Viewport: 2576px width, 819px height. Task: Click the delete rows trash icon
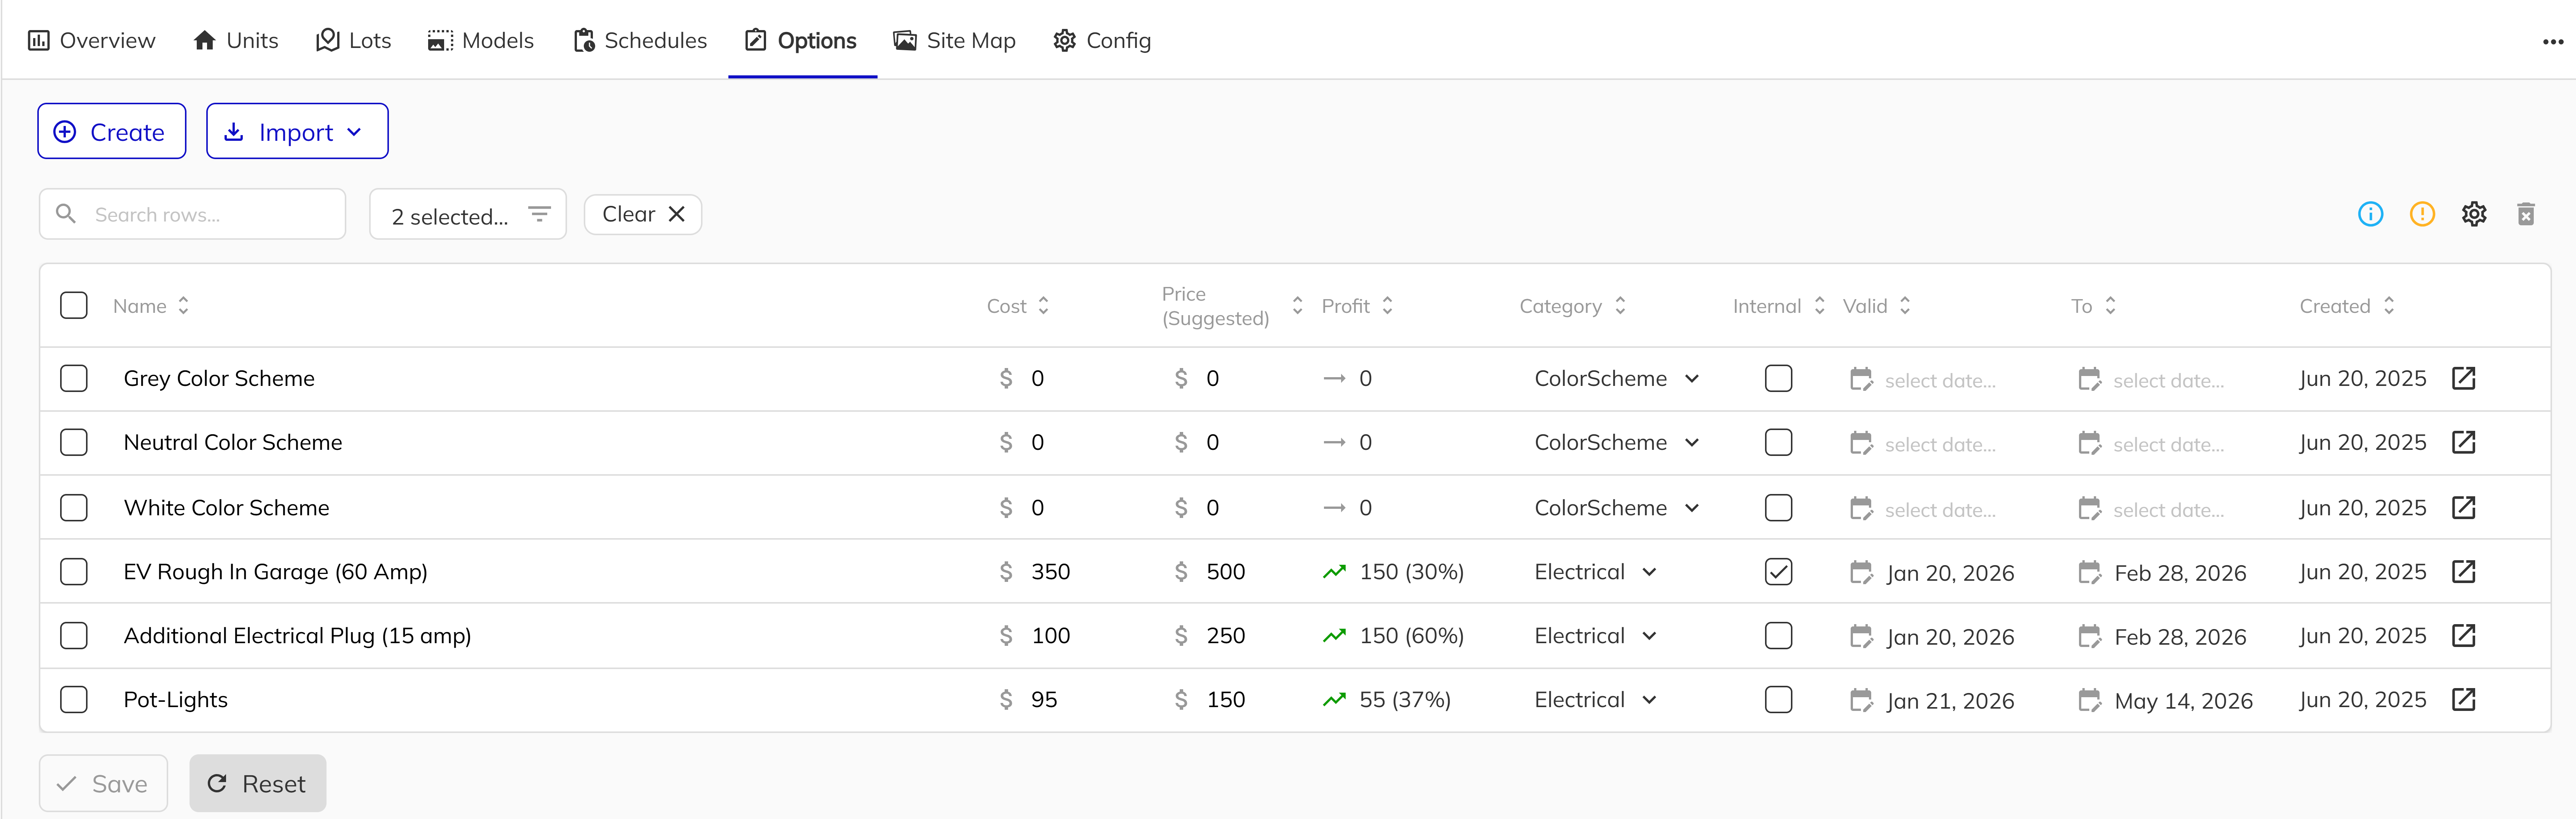[2526, 213]
